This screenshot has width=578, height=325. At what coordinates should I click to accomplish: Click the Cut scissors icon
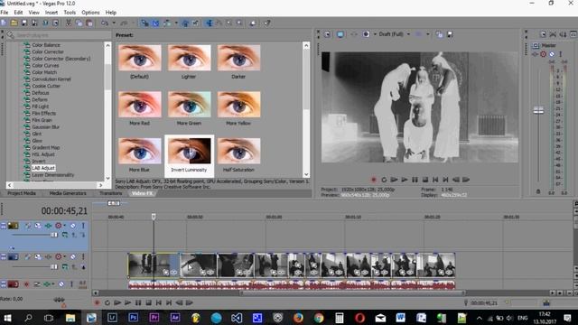[69, 23]
